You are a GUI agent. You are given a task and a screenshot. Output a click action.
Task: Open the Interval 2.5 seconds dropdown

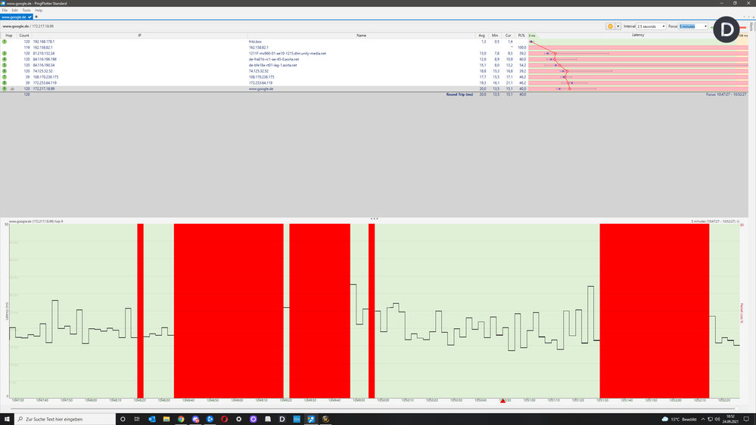coord(651,26)
